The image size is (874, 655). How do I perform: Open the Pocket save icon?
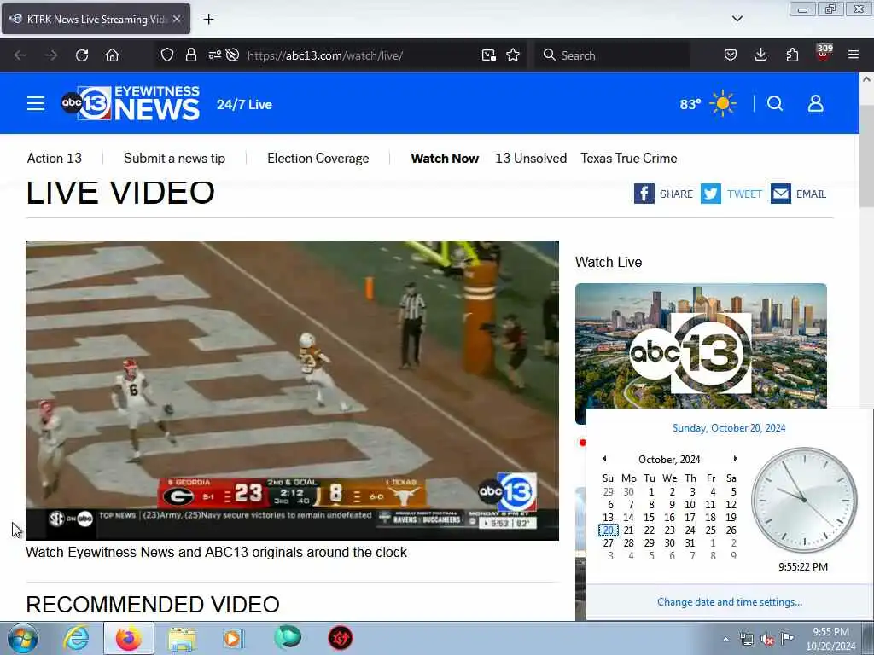[731, 55]
